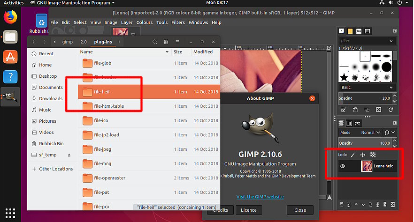Viewport: 414px width, 222px height.
Task: Switch the file manager to grid view
Action: [166, 42]
